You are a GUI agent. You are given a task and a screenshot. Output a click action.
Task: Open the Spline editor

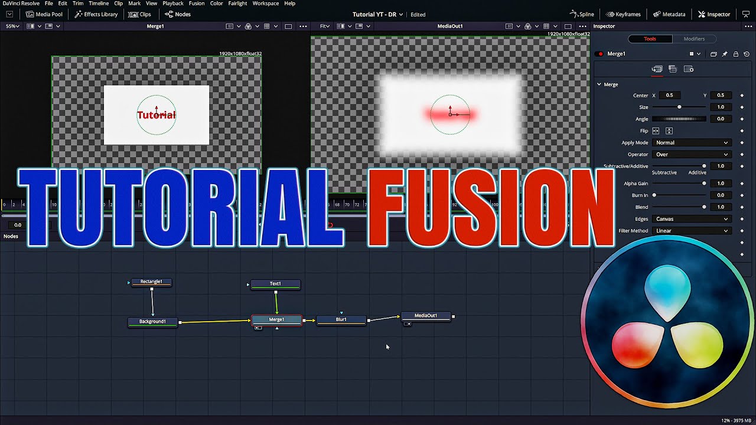tap(582, 14)
